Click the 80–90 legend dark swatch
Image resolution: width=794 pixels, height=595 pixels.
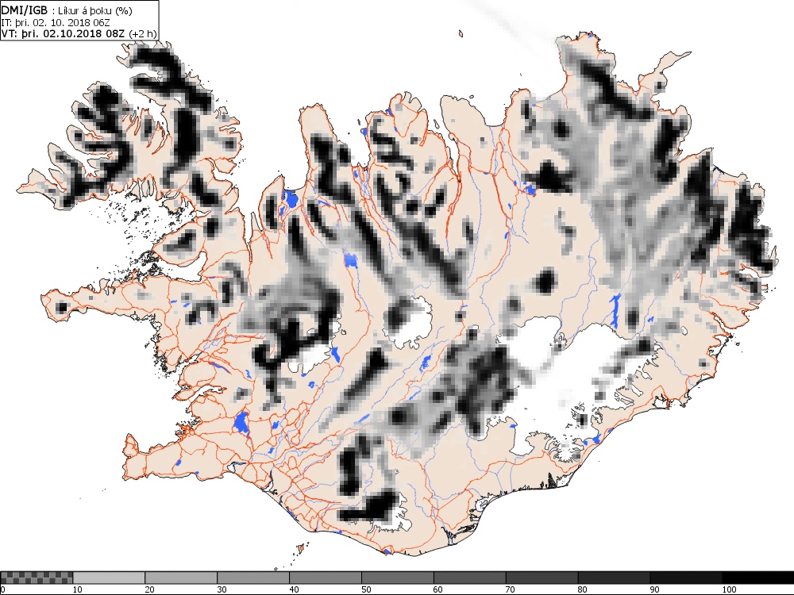615,578
